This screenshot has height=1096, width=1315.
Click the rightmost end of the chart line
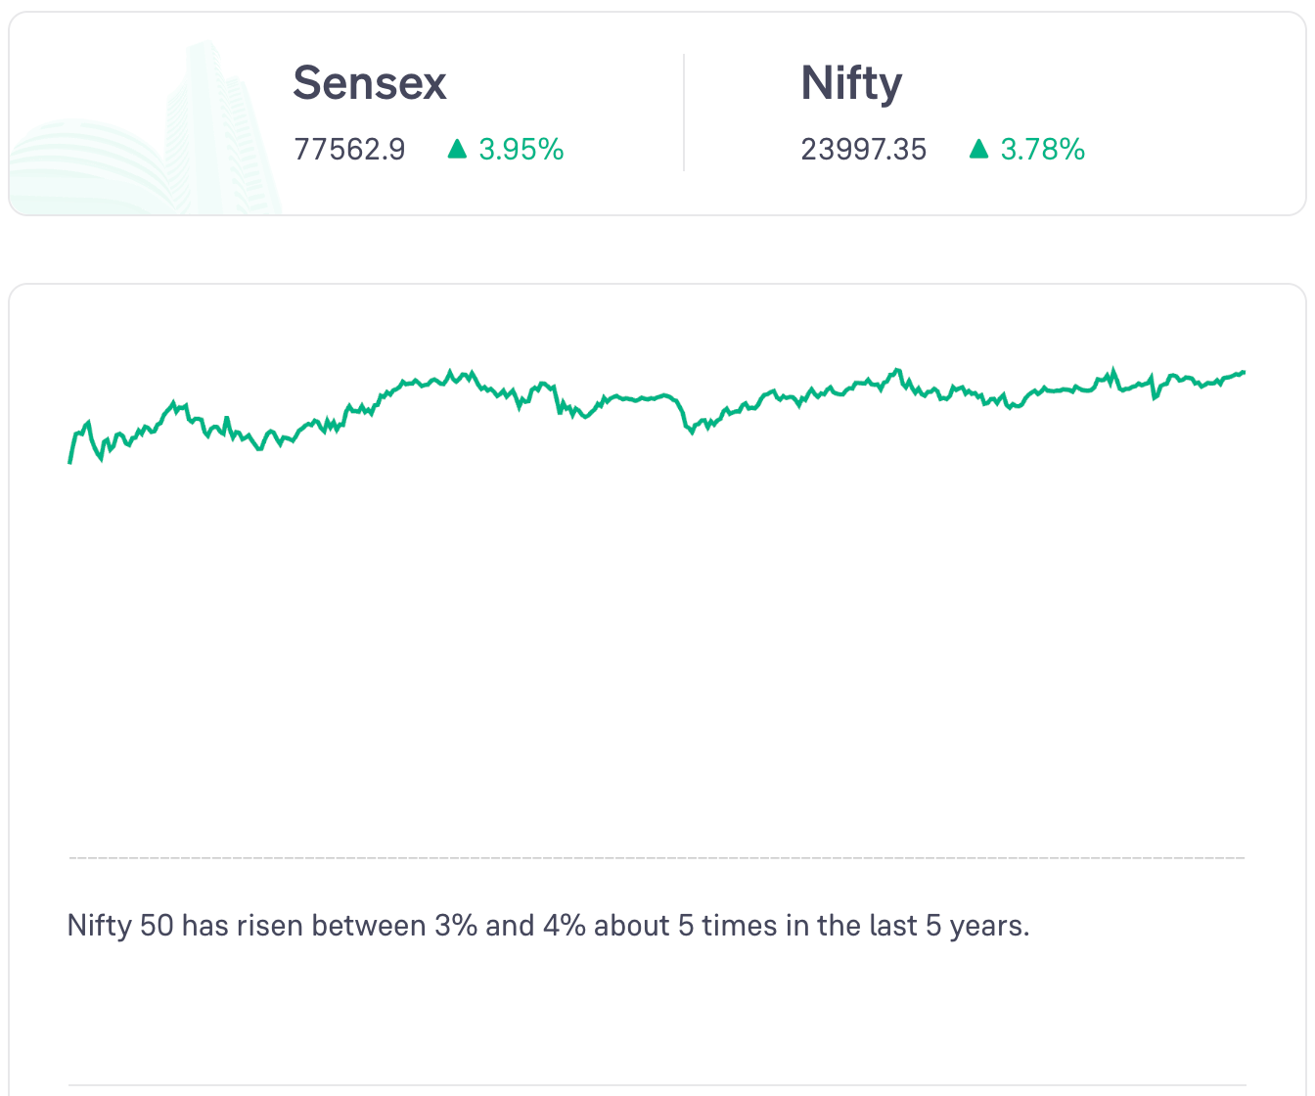pos(1243,372)
